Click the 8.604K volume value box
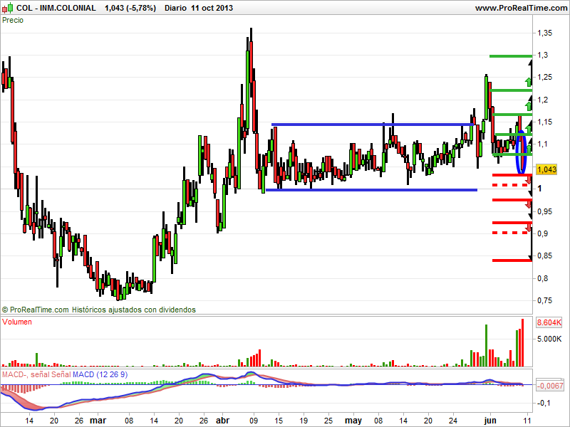The width and height of the screenshot is (570, 427). (549, 322)
